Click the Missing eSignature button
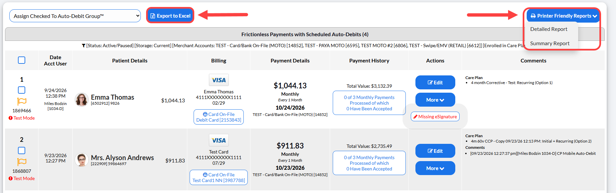The height and width of the screenshot is (193, 616). click(435, 117)
